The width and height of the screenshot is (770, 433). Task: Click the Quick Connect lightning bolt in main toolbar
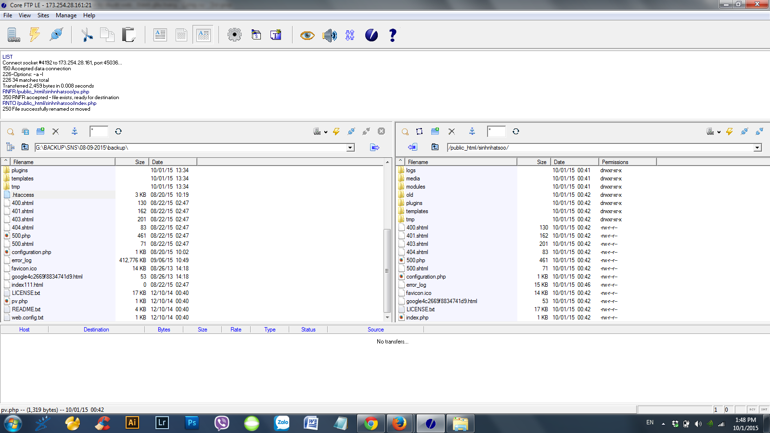click(x=35, y=35)
